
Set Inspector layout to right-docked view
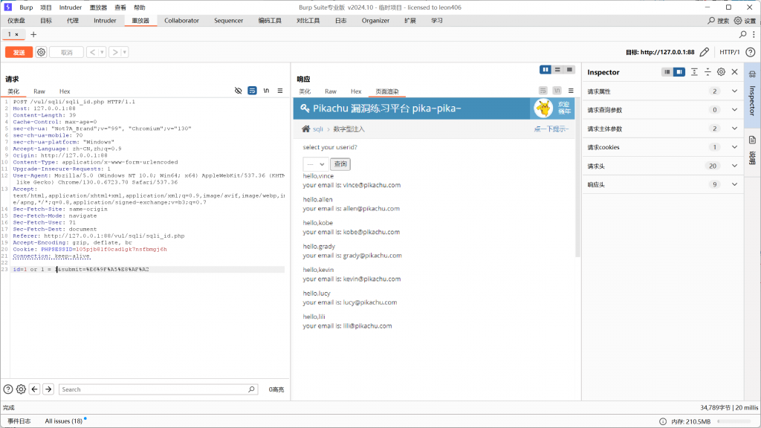[679, 72]
